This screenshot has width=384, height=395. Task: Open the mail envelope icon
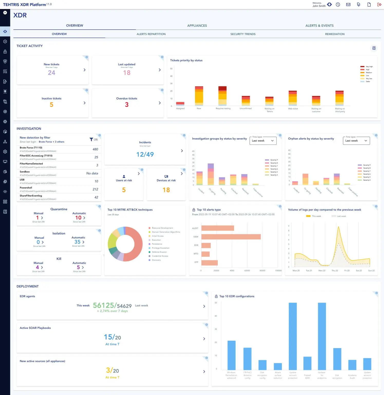[x=348, y=5]
